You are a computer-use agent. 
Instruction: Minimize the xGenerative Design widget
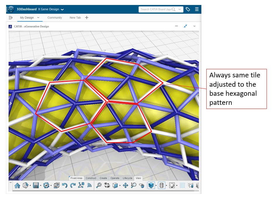(x=177, y=26)
